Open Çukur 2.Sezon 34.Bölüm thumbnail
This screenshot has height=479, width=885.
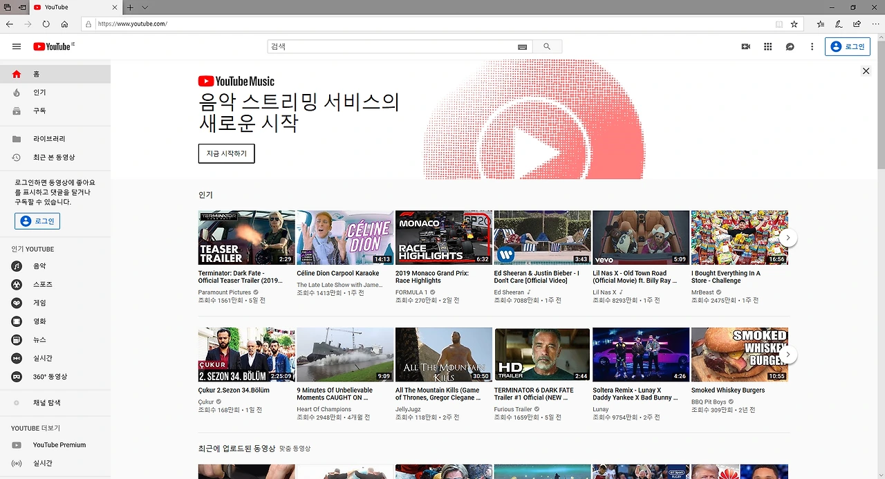tap(246, 355)
